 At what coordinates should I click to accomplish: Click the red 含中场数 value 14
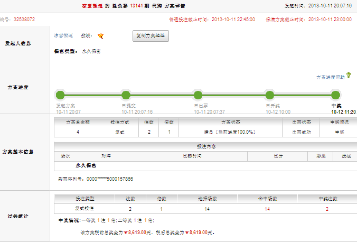267,209
